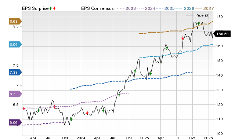Viewport: 235px width, 140px height.
Task: Toggle the 2026 EPS consensus legend entry
Action: (x=185, y=8)
